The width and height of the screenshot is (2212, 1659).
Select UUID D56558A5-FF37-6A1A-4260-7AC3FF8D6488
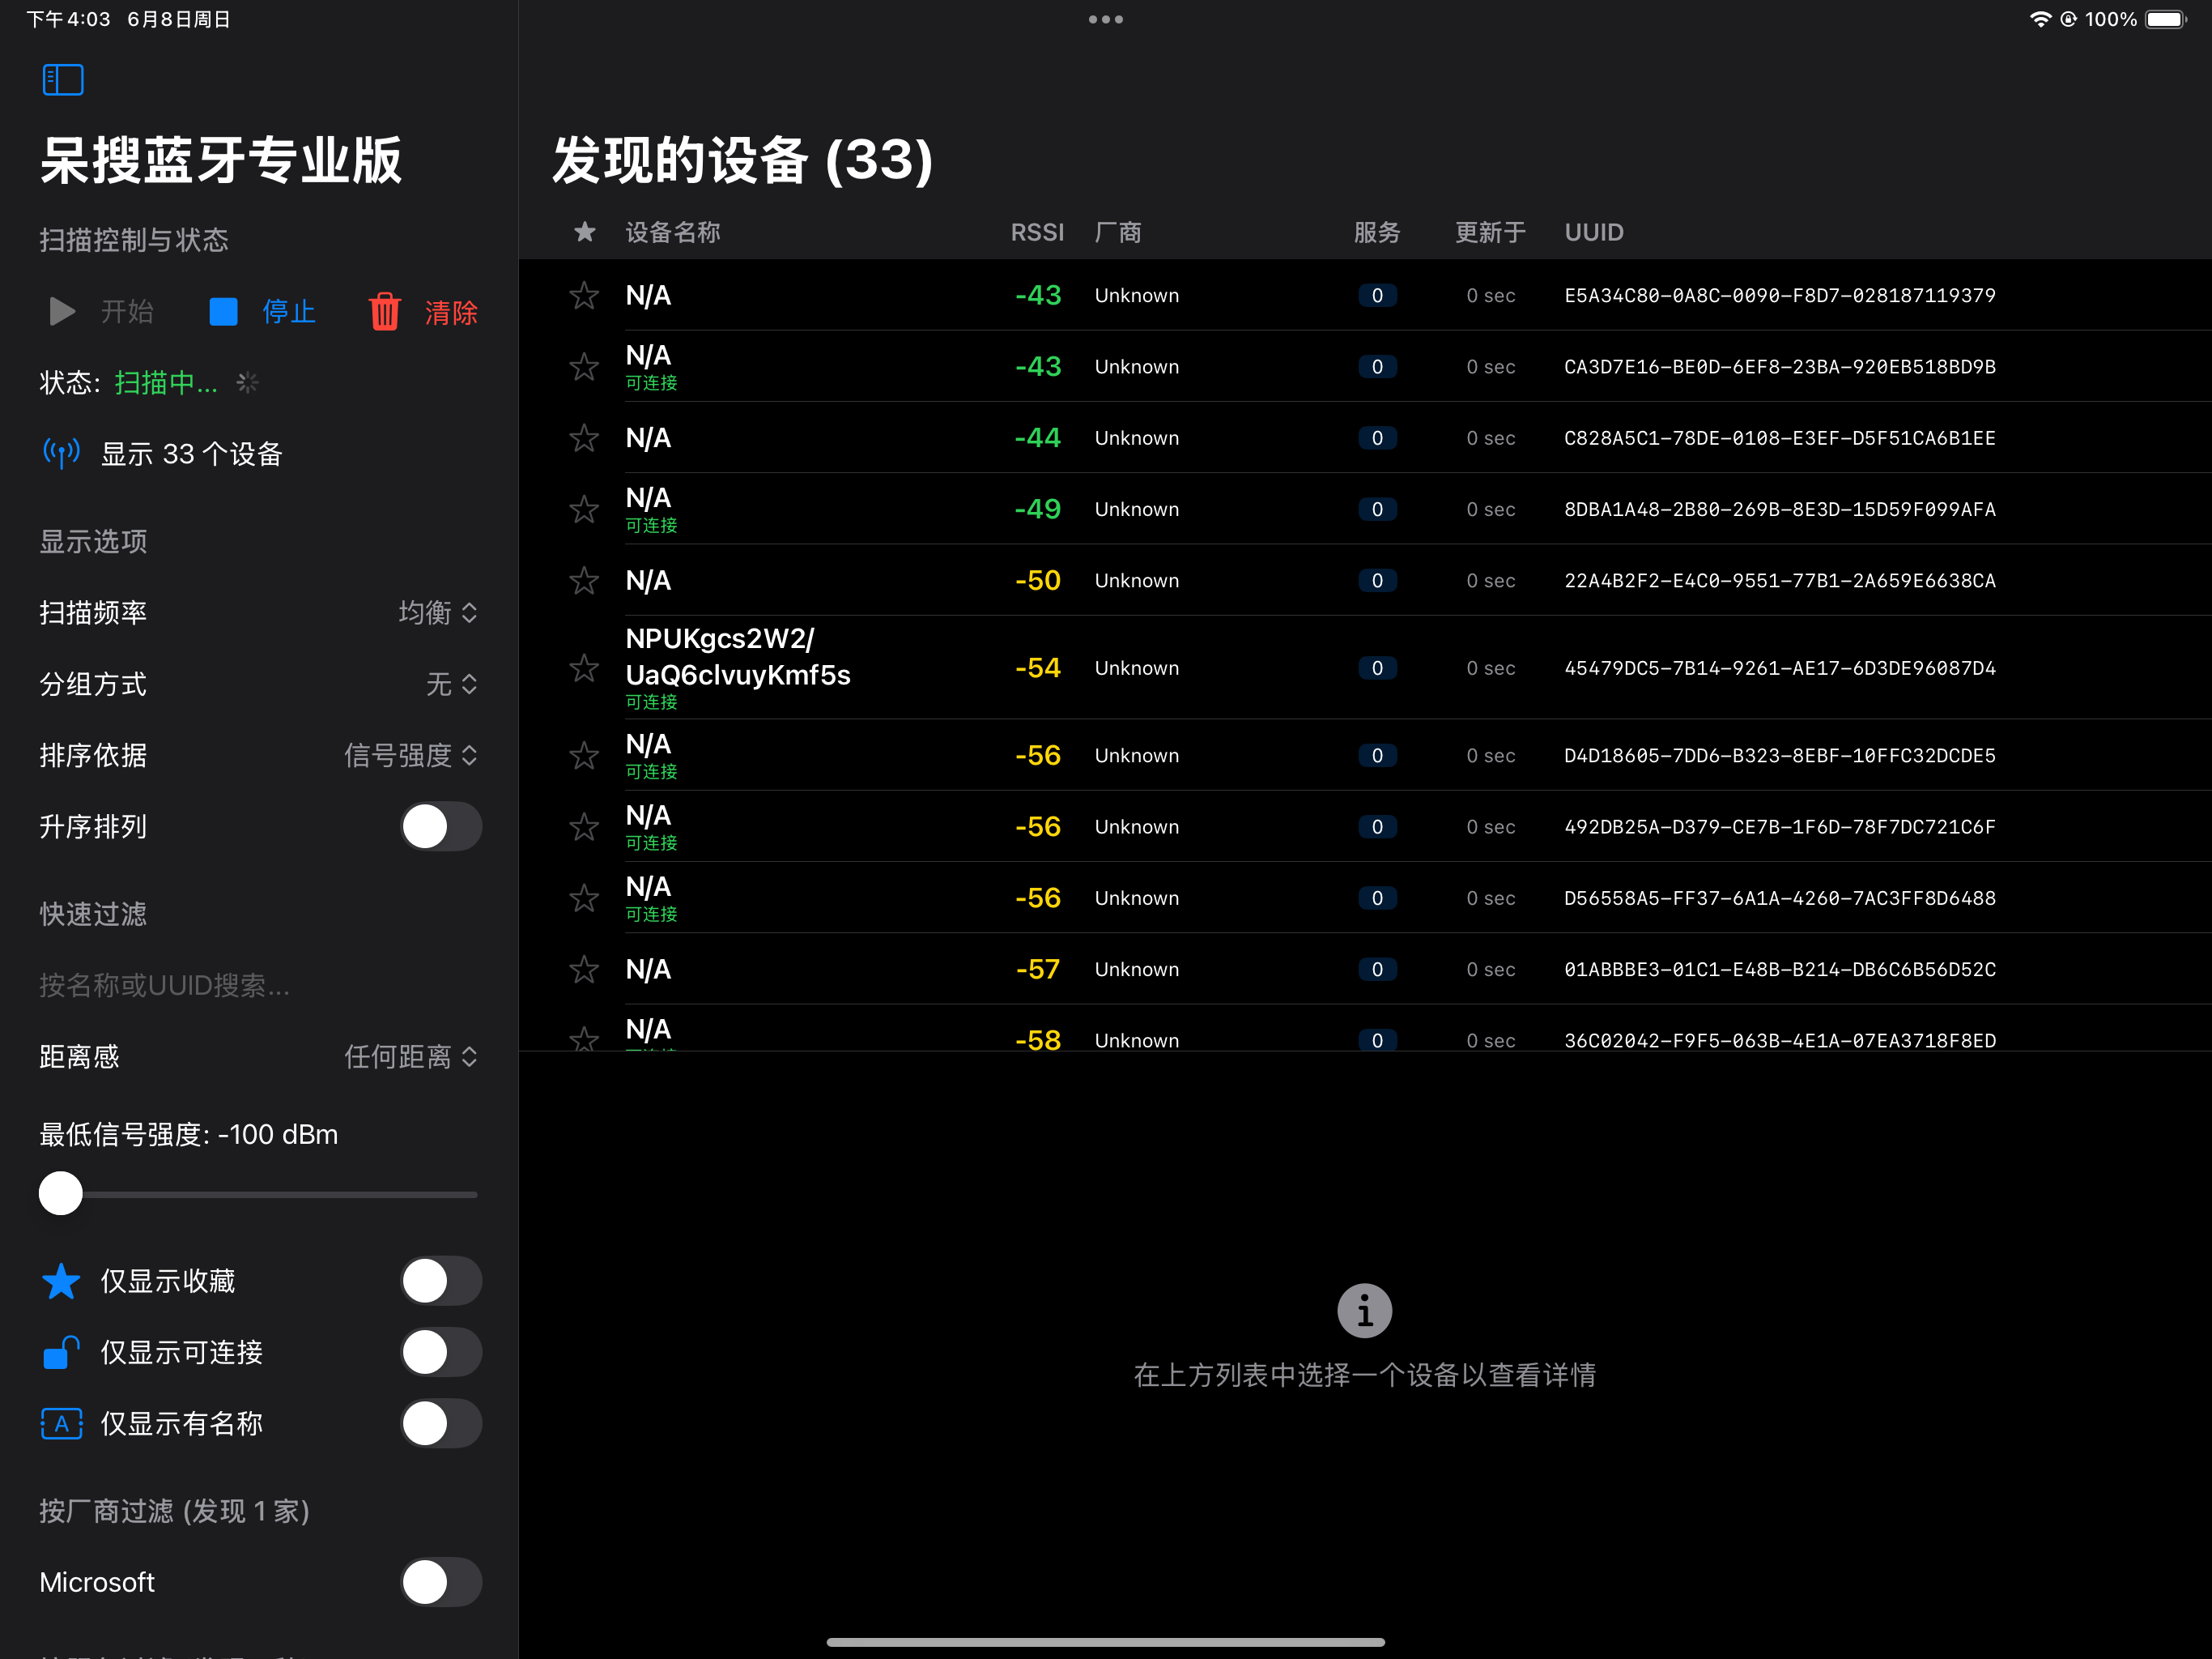click(x=1780, y=898)
